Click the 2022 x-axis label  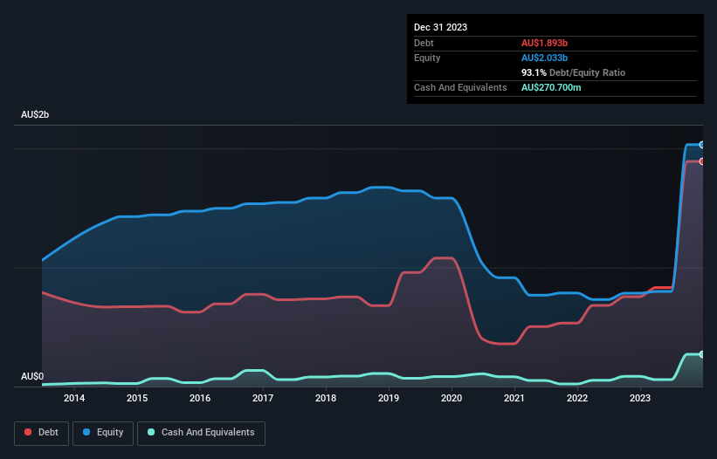tap(577, 398)
